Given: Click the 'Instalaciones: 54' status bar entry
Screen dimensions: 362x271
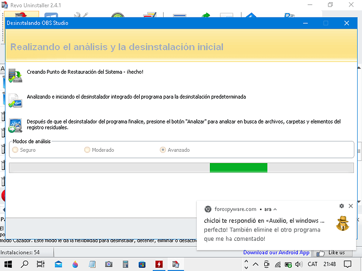Looking at the screenshot, I should pyautogui.click(x=20, y=253).
